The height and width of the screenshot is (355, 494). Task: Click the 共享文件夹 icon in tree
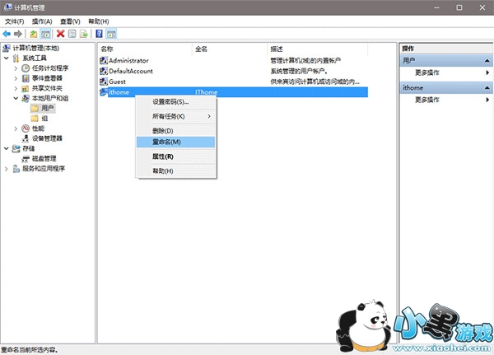[26, 88]
